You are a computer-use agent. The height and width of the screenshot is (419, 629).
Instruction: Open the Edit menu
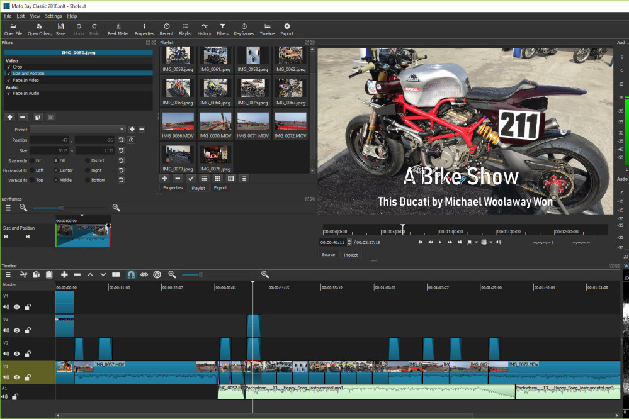pyautogui.click(x=20, y=16)
